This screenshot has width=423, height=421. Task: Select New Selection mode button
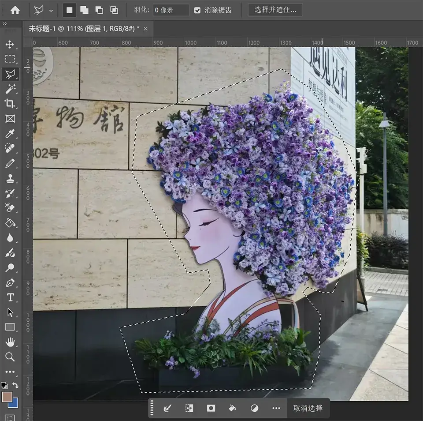click(69, 10)
